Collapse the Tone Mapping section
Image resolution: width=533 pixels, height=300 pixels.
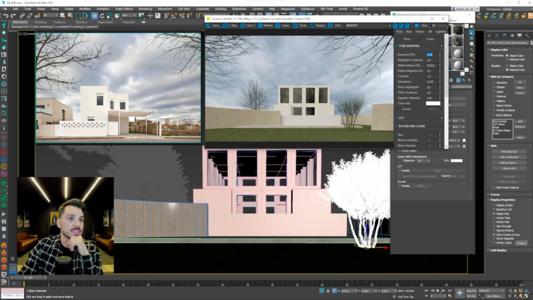click(410, 46)
